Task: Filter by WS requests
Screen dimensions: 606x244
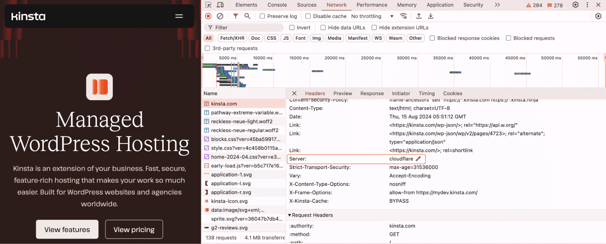Action: click(378, 38)
